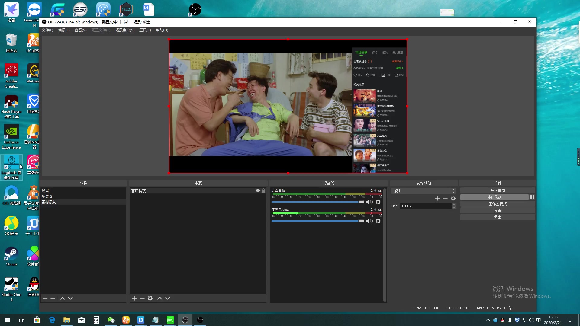Open the transition type dropdown
580x326 pixels.
424,191
